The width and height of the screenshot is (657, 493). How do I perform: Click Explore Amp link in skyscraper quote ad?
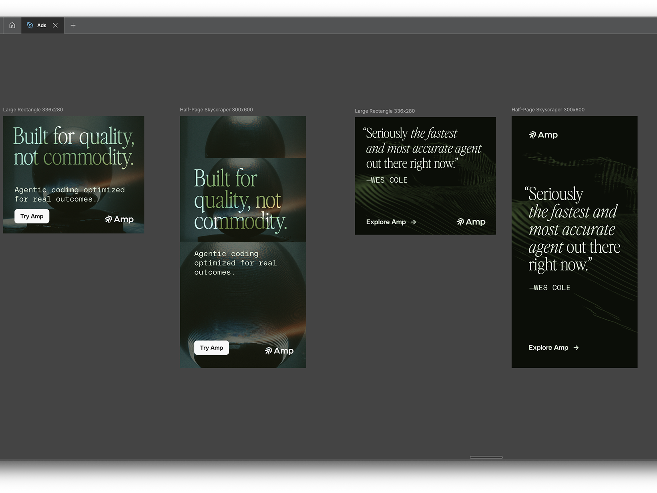pyautogui.click(x=554, y=348)
